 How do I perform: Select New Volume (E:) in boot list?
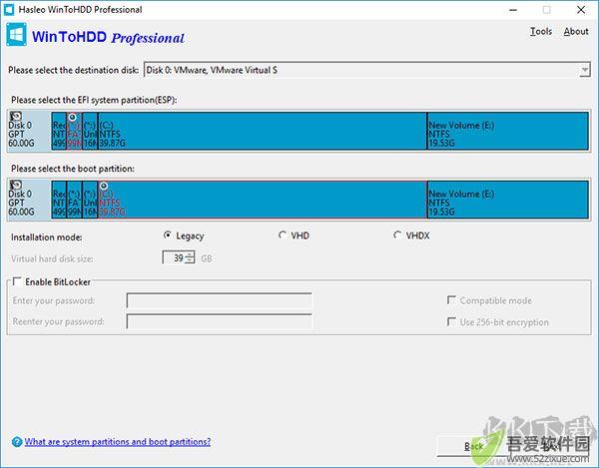tap(508, 200)
